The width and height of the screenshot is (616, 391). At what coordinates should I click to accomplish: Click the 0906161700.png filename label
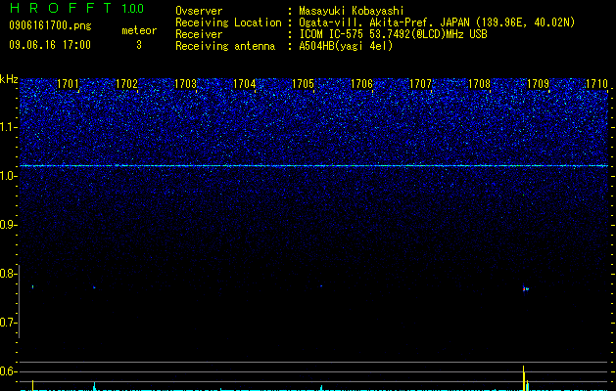(50, 25)
